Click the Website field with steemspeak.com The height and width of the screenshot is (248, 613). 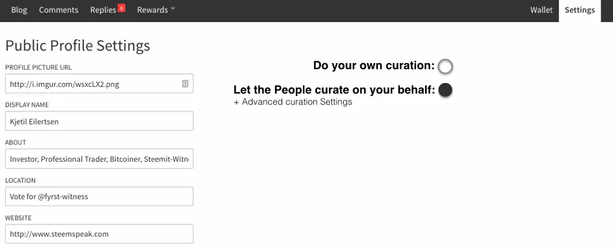(99, 234)
